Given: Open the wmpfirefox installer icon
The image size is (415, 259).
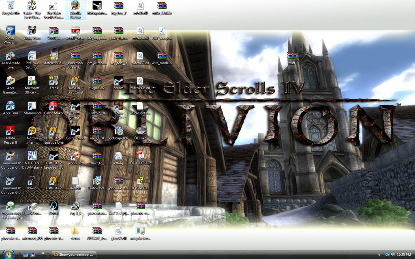Looking at the screenshot, I should (140, 234).
